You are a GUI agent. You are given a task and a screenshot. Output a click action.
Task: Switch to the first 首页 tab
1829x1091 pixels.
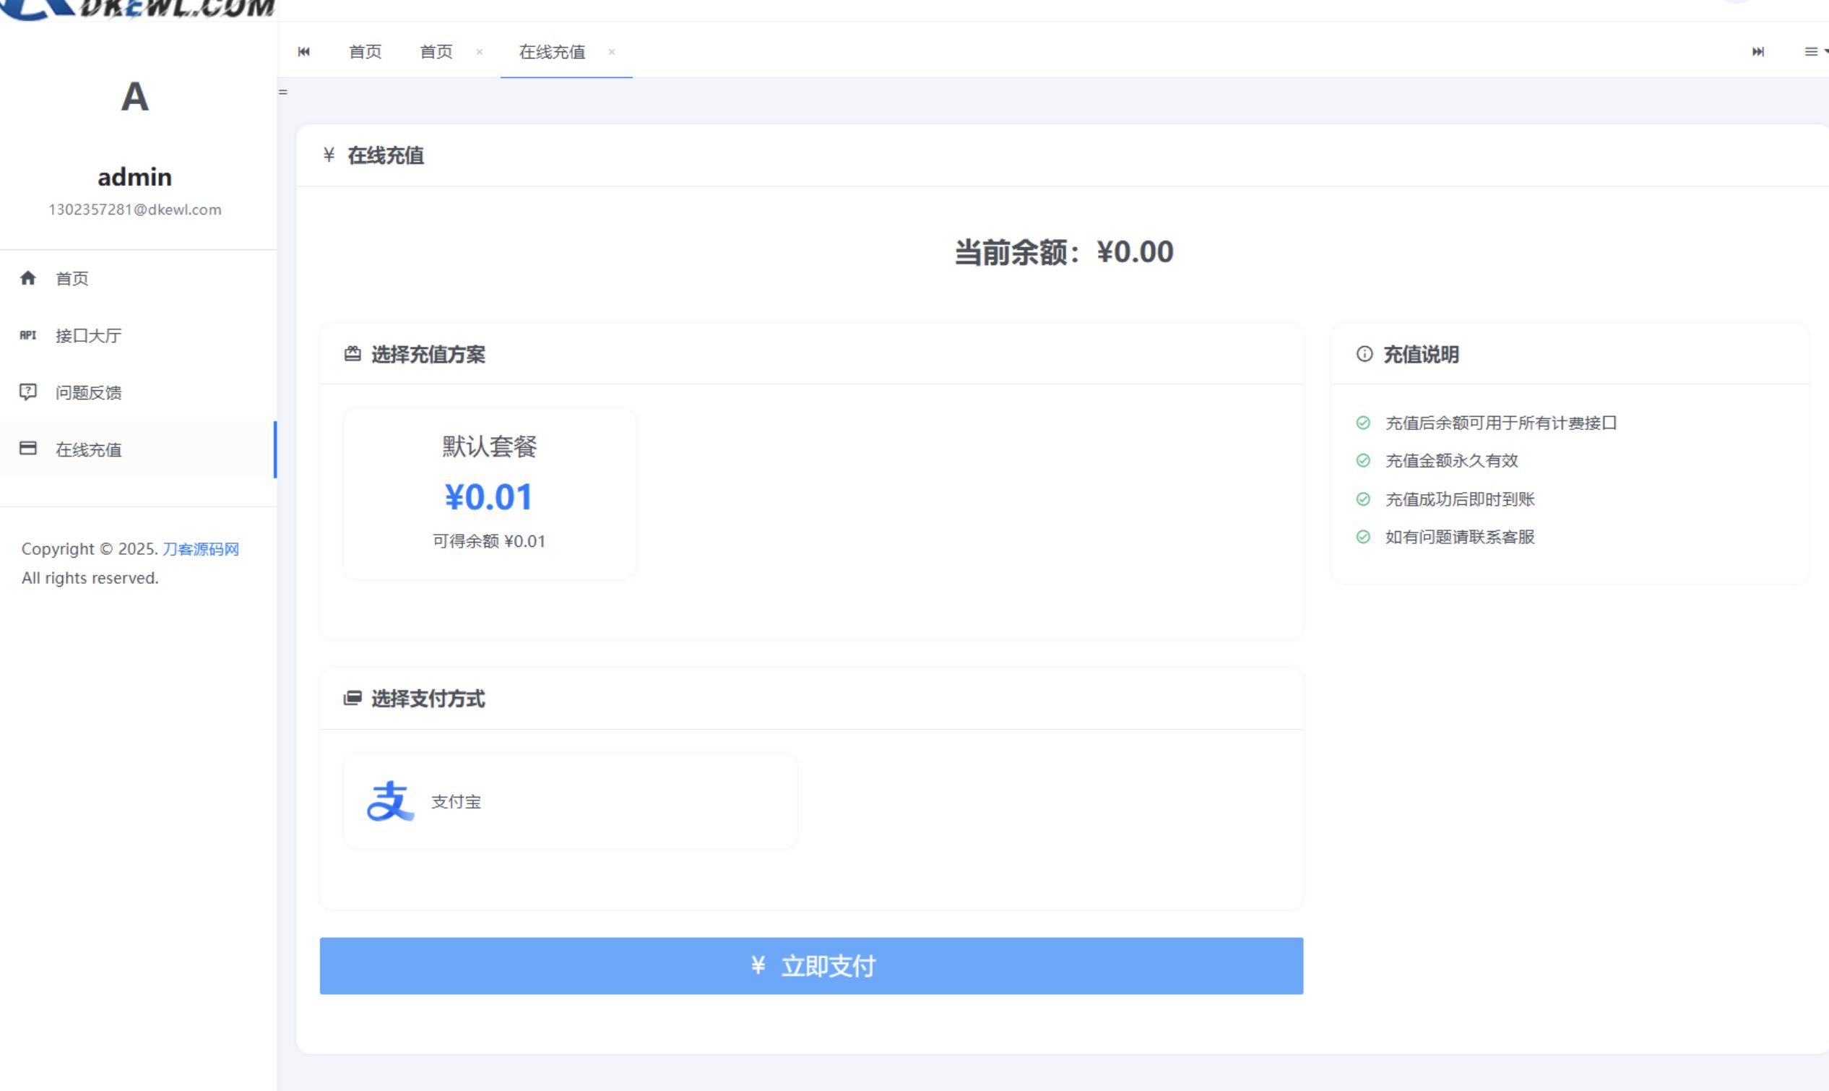click(366, 51)
